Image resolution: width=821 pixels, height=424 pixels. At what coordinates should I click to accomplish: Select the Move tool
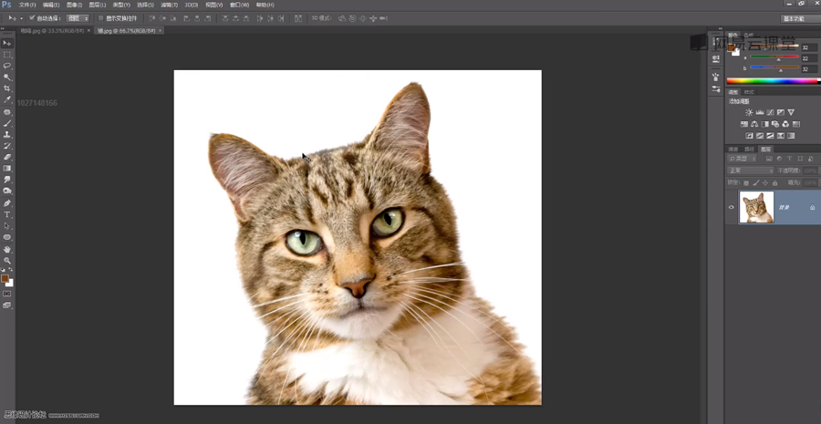coord(7,43)
